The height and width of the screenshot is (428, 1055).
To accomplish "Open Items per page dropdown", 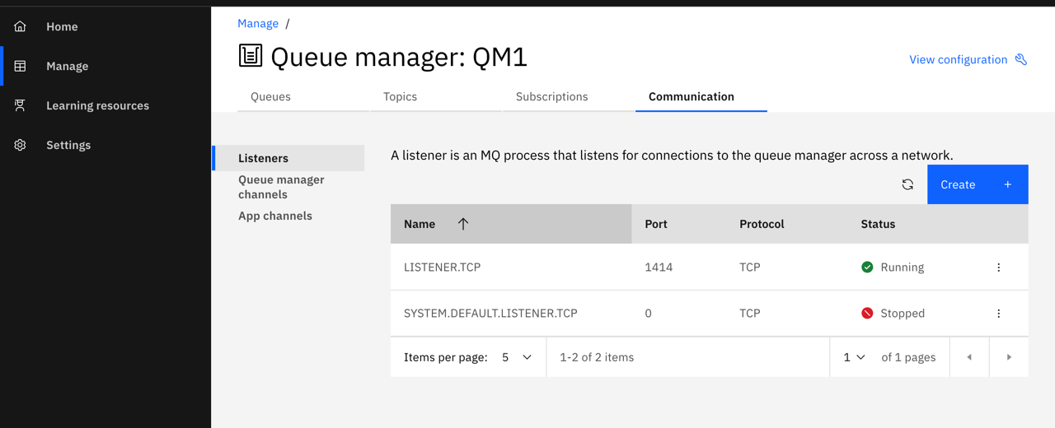I will (517, 357).
